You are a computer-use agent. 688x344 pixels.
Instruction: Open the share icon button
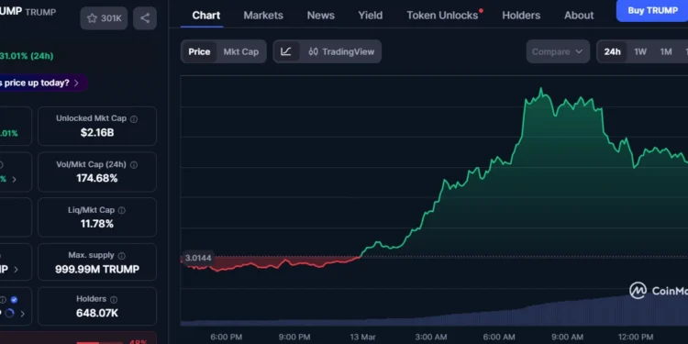point(145,18)
